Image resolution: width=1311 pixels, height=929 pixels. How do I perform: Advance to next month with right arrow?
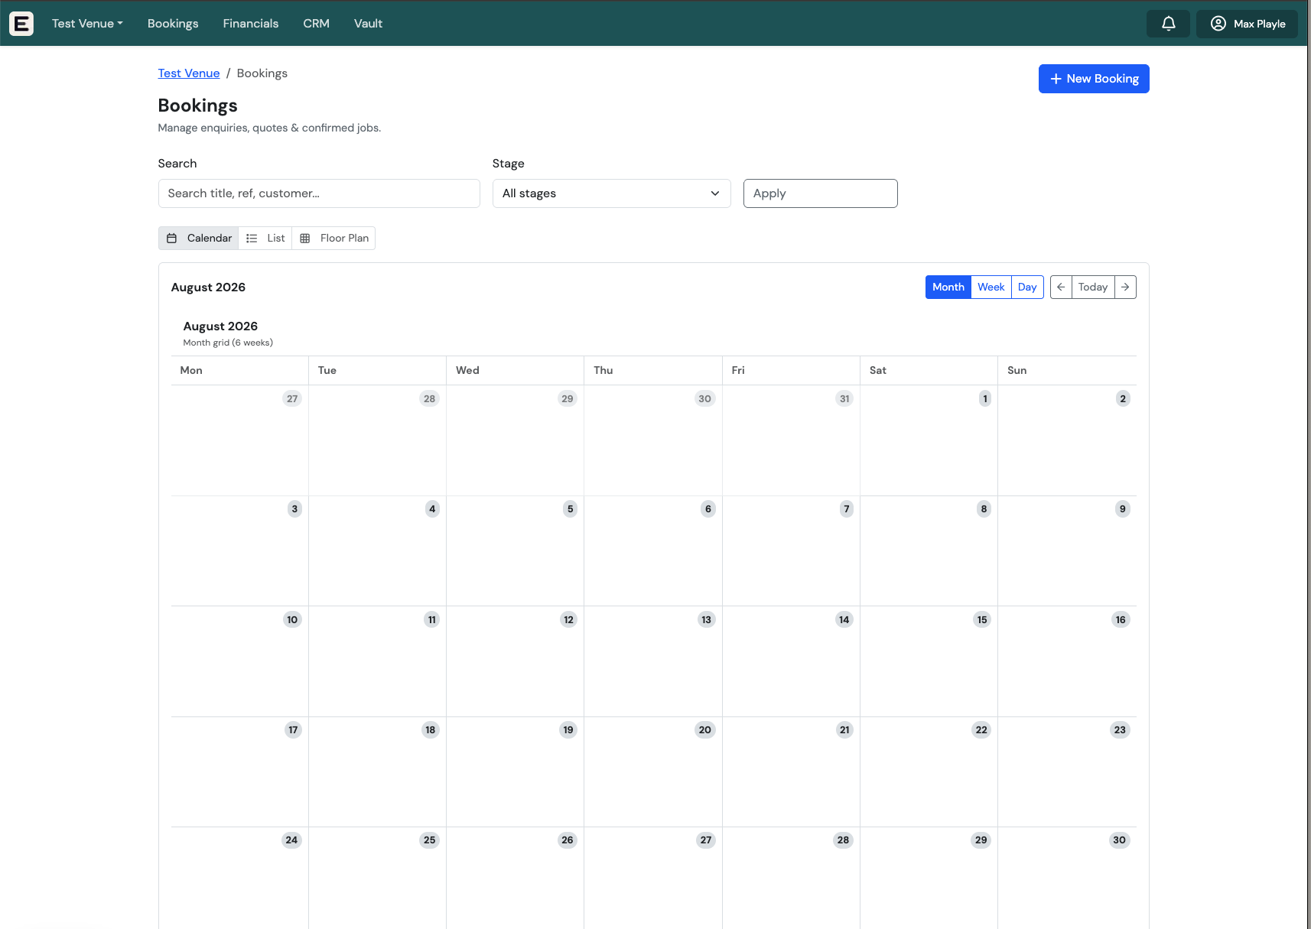[1125, 287]
